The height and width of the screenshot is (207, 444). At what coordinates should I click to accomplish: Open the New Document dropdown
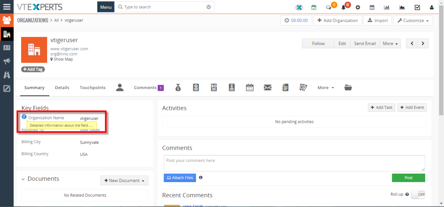click(x=124, y=180)
